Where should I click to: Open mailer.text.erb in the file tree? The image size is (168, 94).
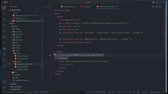23,69
